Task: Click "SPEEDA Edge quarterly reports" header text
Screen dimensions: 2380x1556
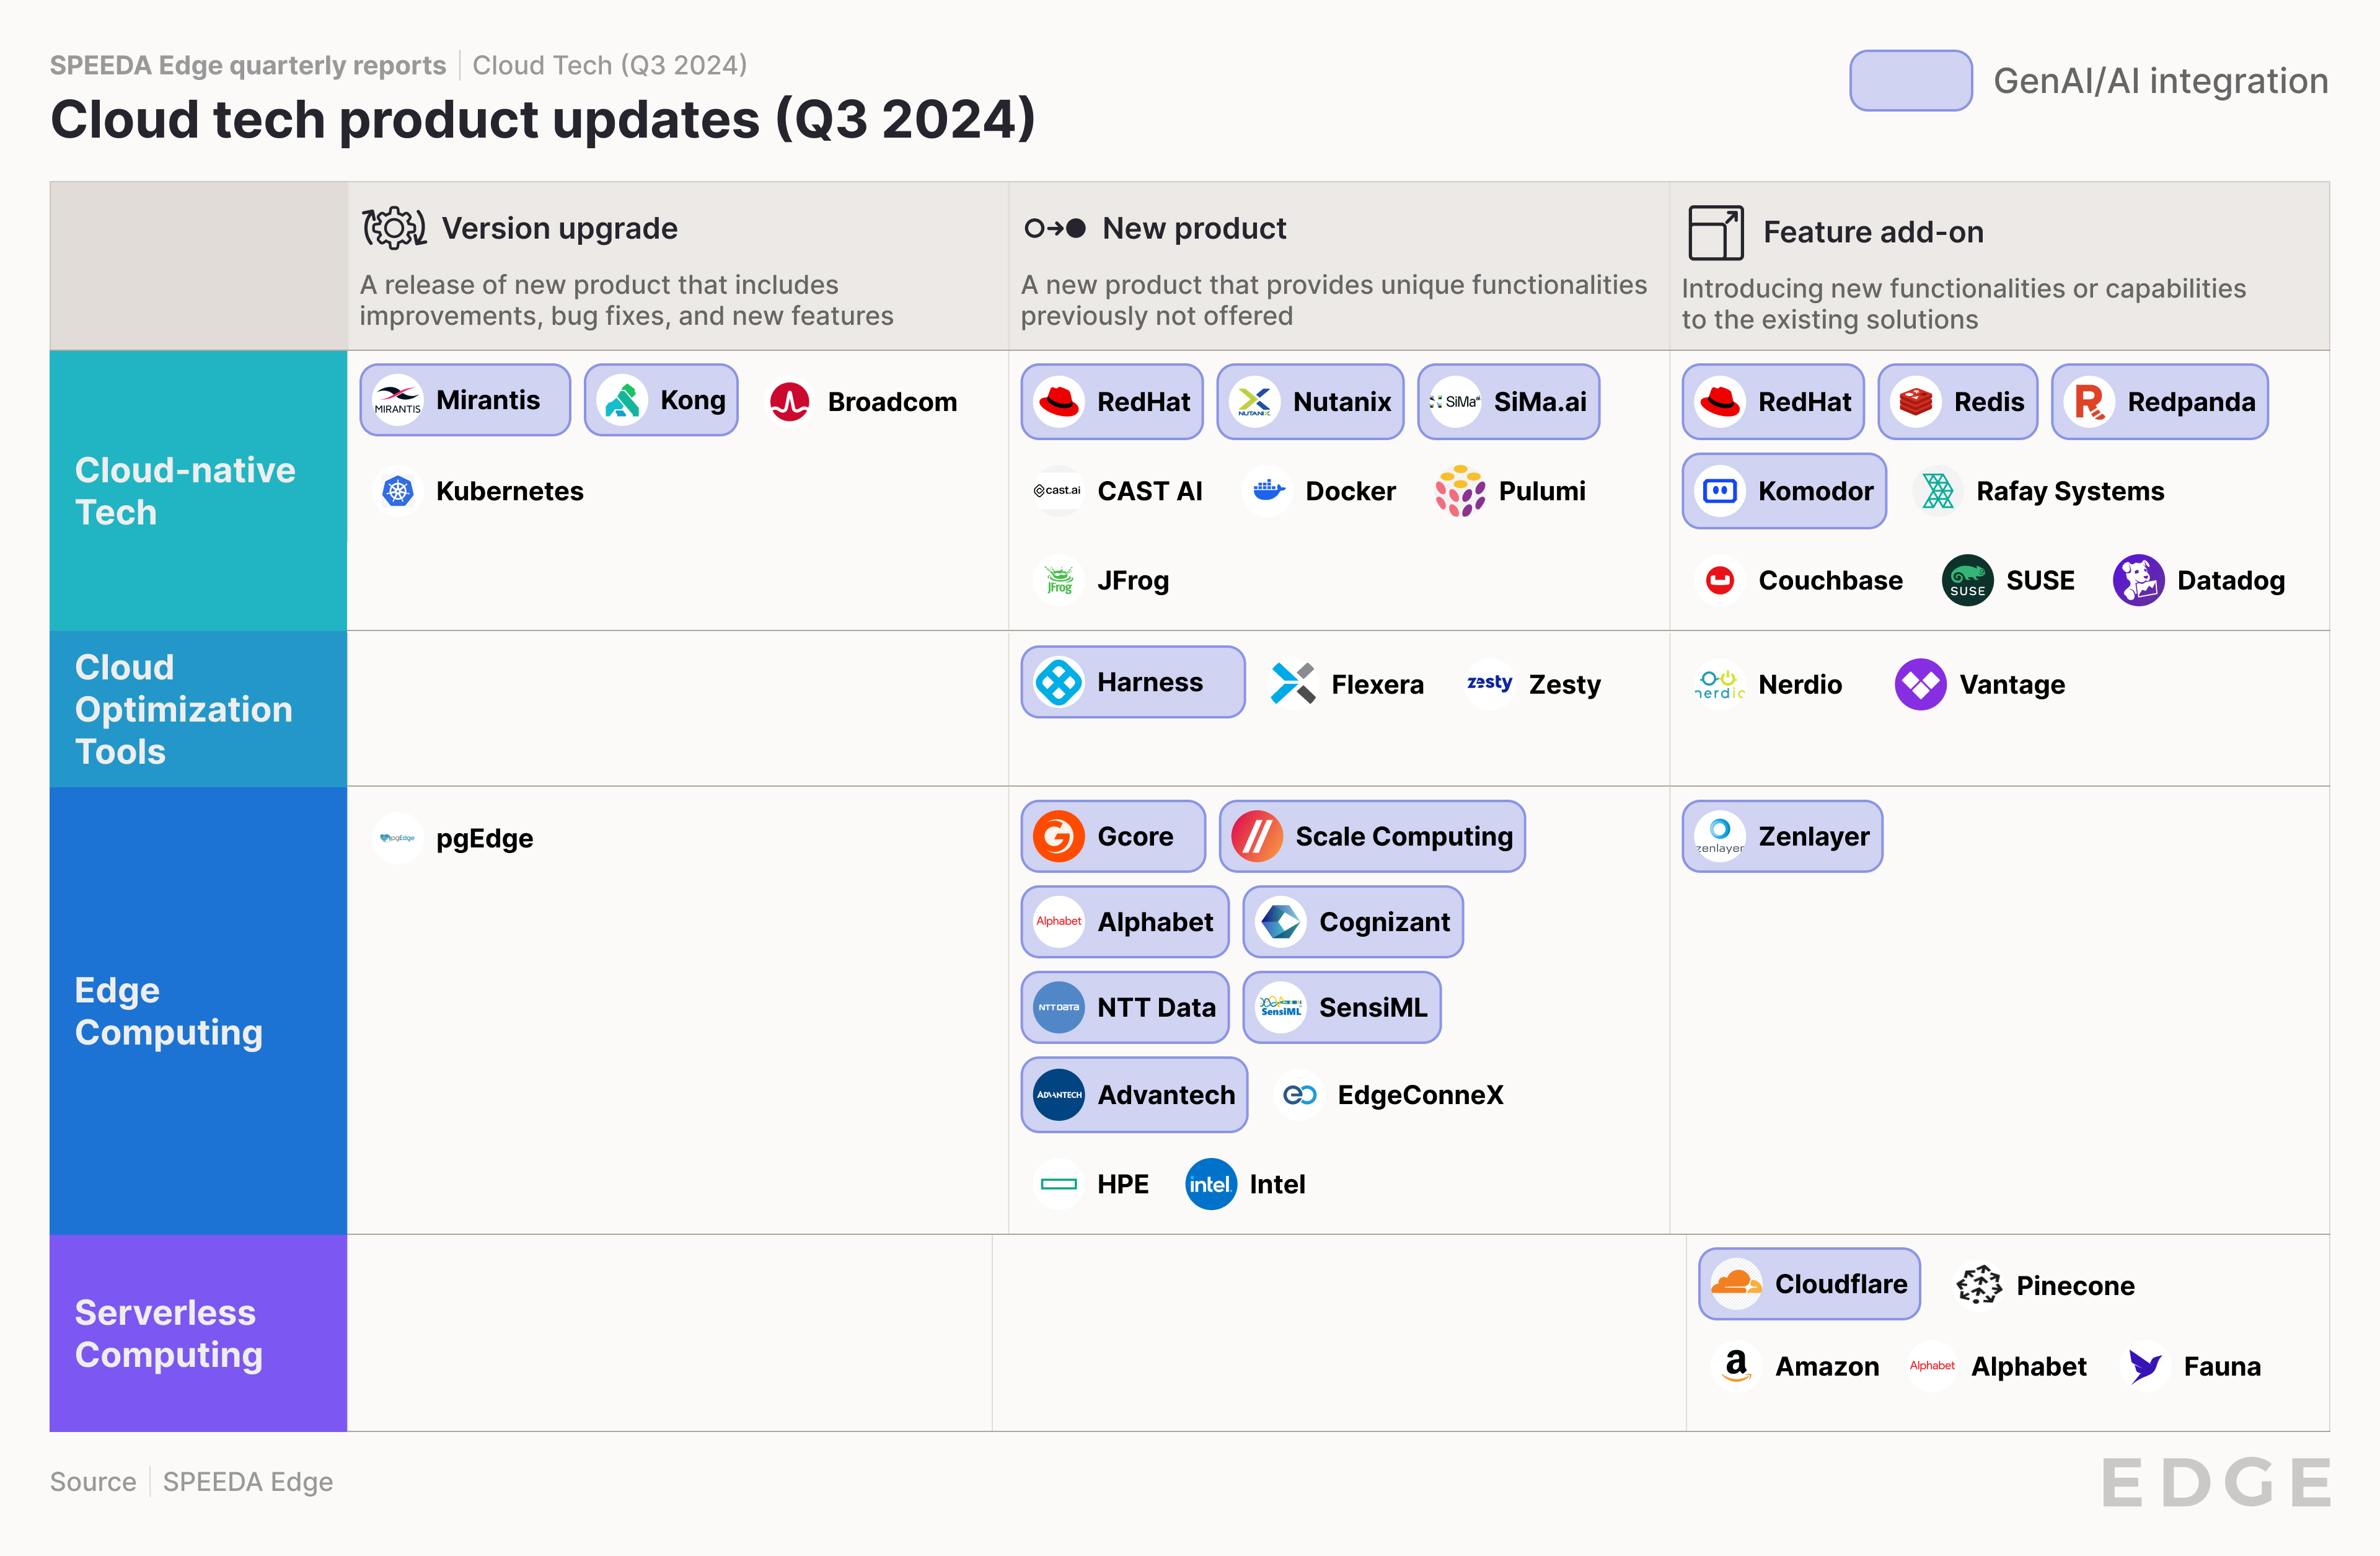Action: coord(248,65)
